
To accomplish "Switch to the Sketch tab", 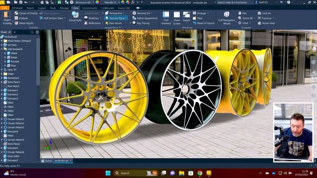I will pos(30,8).
